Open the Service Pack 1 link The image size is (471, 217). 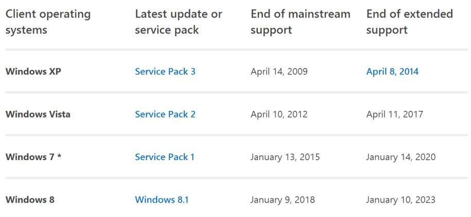[164, 157]
